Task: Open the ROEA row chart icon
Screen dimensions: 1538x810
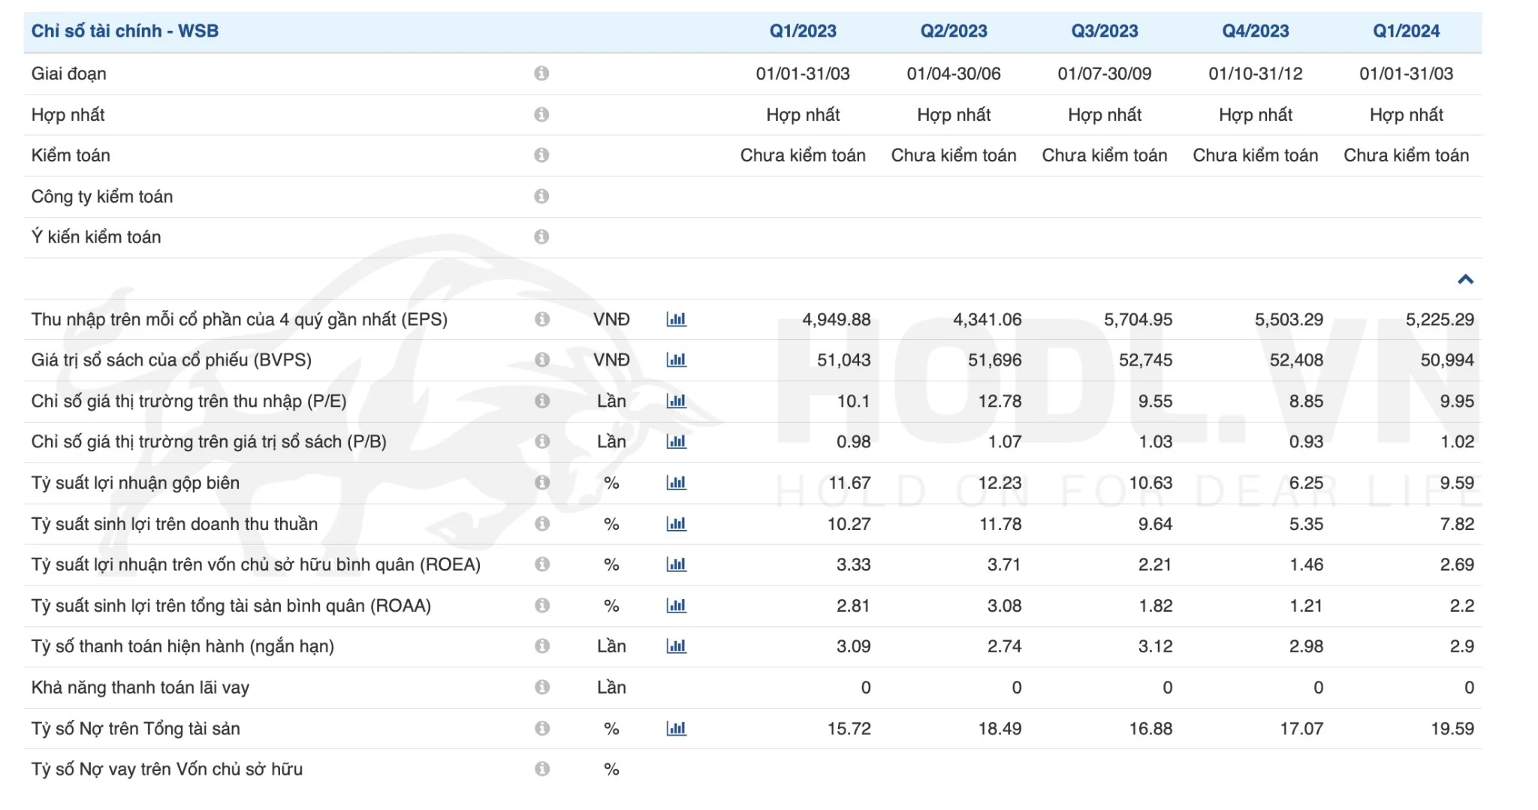Action: tap(677, 564)
